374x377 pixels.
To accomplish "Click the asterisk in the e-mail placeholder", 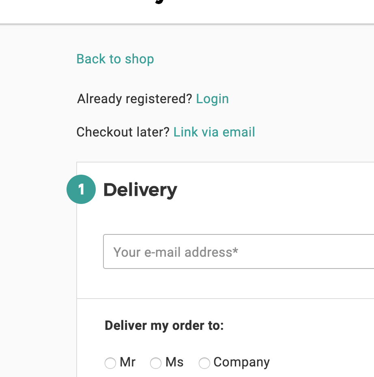I will [235, 251].
